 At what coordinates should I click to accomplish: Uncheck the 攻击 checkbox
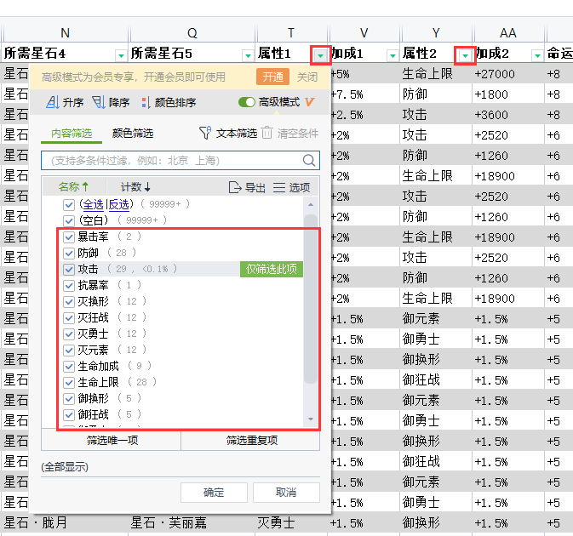pos(69,270)
